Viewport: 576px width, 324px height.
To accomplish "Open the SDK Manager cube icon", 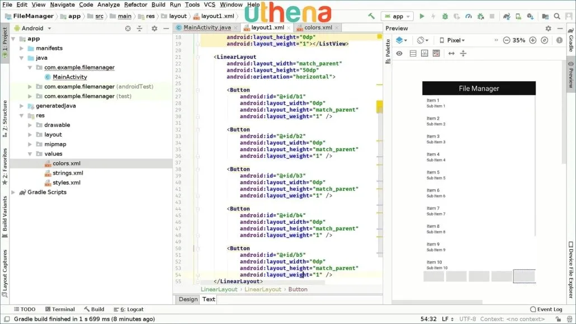I will click(530, 16).
